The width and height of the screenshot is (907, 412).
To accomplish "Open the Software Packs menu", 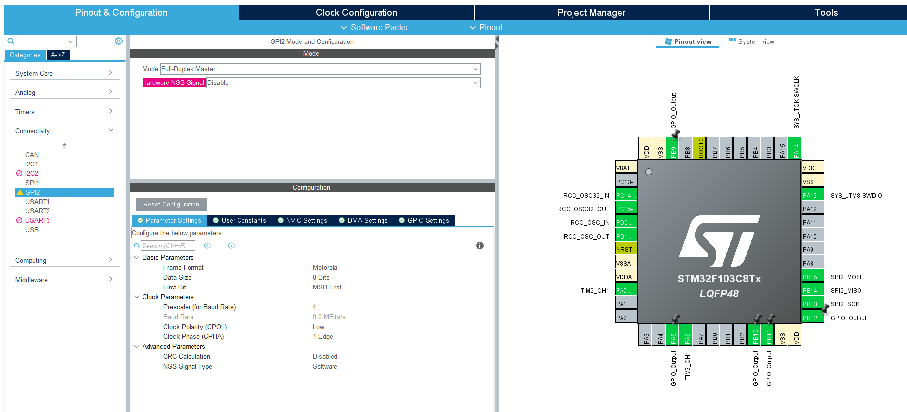I will (374, 27).
